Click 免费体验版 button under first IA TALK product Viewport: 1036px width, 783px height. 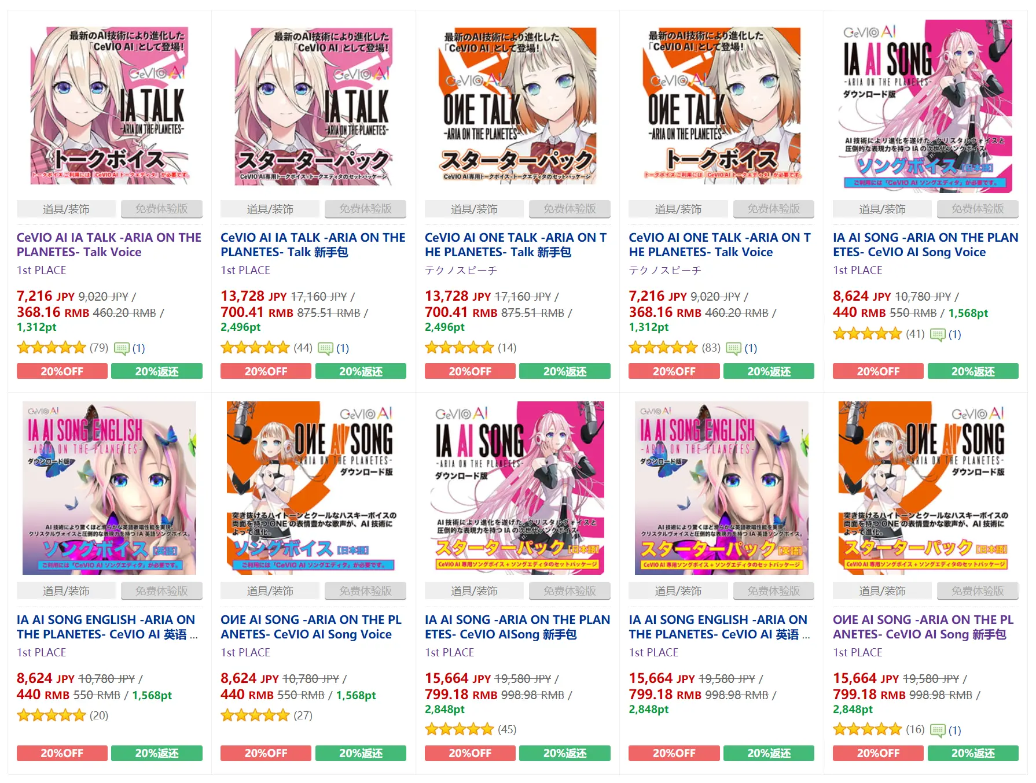coord(161,209)
